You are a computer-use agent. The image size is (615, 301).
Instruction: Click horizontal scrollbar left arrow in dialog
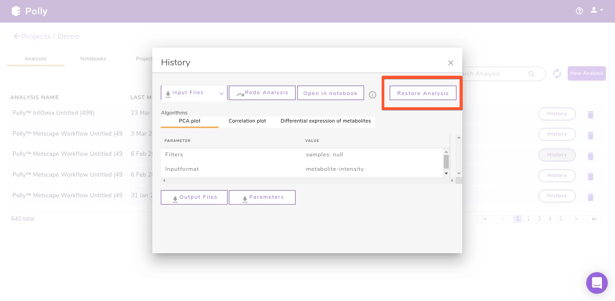coord(164,181)
